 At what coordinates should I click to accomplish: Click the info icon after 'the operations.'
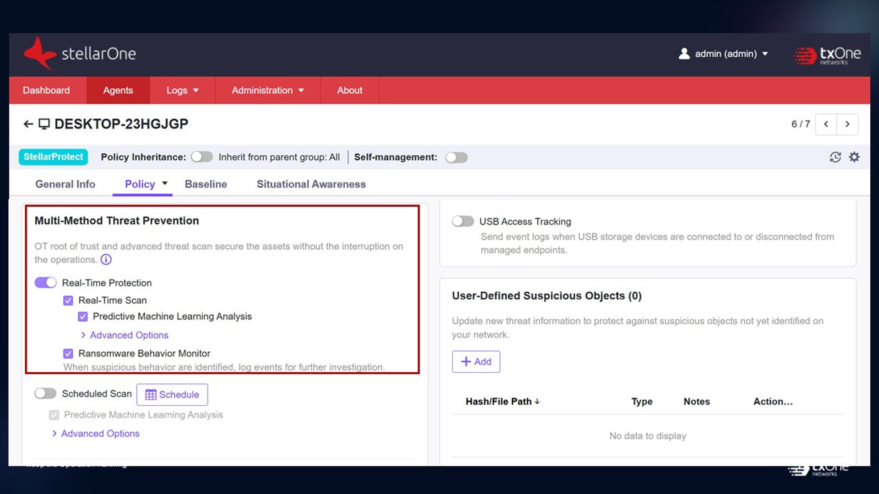[x=106, y=260]
